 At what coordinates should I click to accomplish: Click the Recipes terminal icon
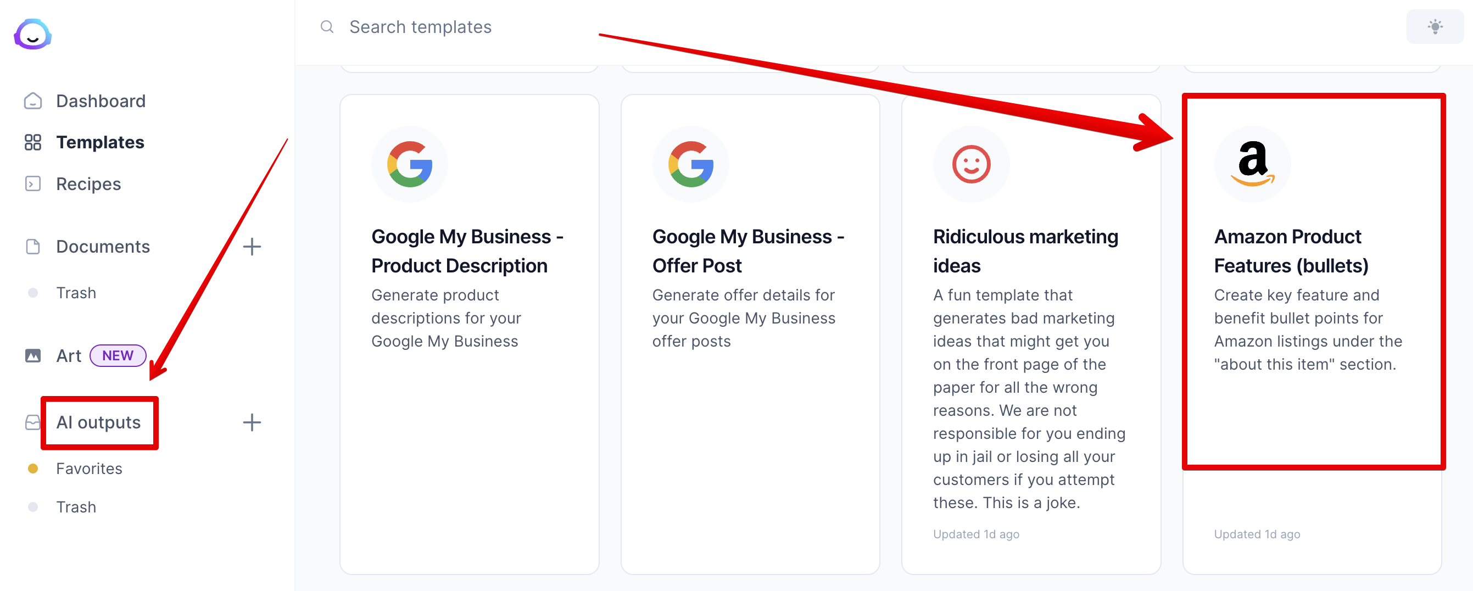pos(32,183)
